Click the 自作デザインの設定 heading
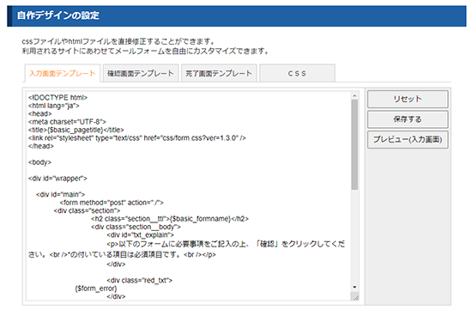The image size is (472, 310). (58, 15)
